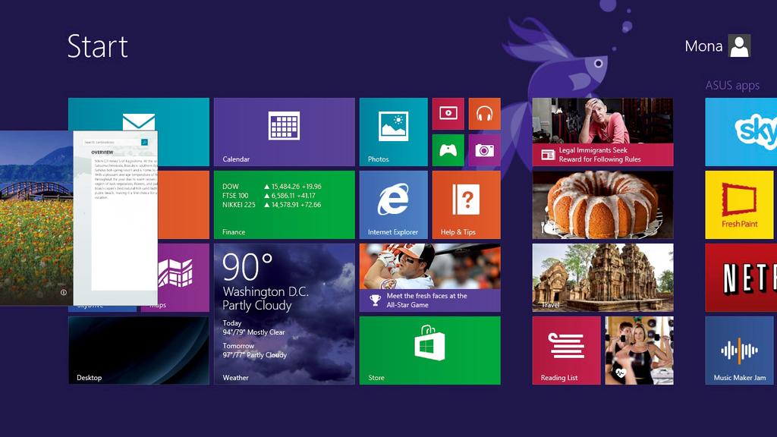Launch the Music app headphones tile
The width and height of the screenshot is (777, 437).
click(x=485, y=114)
